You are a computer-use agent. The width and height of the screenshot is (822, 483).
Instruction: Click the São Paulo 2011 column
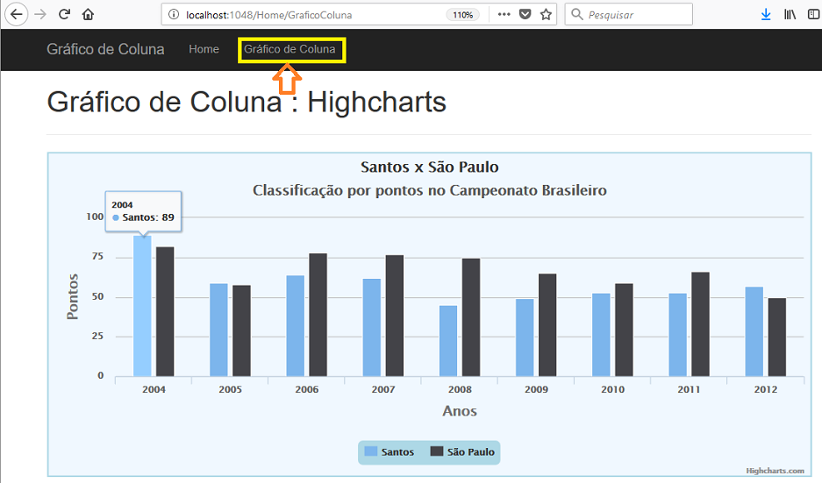click(x=701, y=324)
